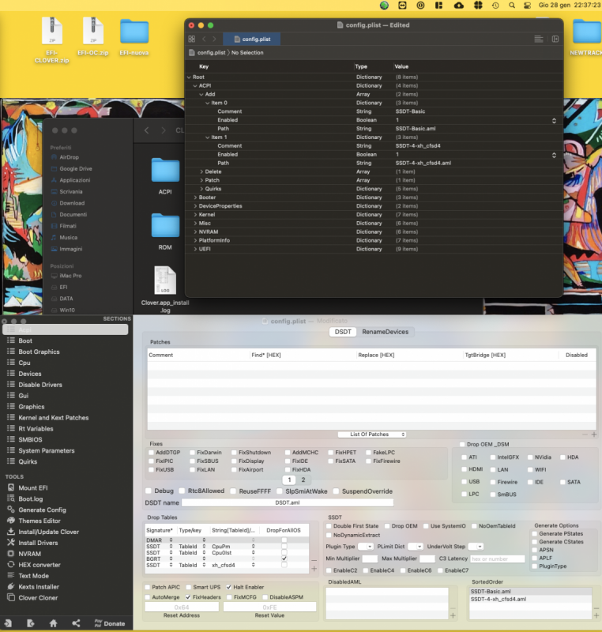Open the ROM folder in Finder window
The width and height of the screenshot is (602, 632).
coord(165,231)
